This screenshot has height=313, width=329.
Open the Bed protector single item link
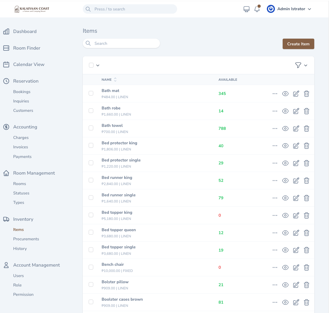click(121, 160)
